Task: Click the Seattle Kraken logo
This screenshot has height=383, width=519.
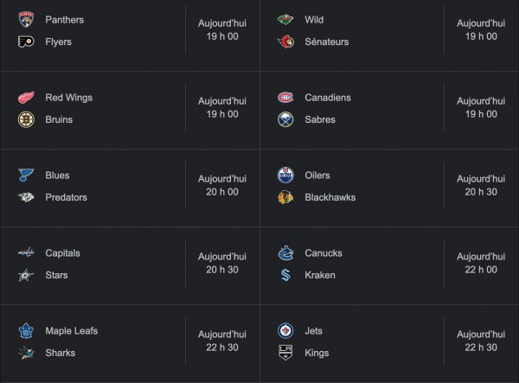Action: pyautogui.click(x=285, y=275)
